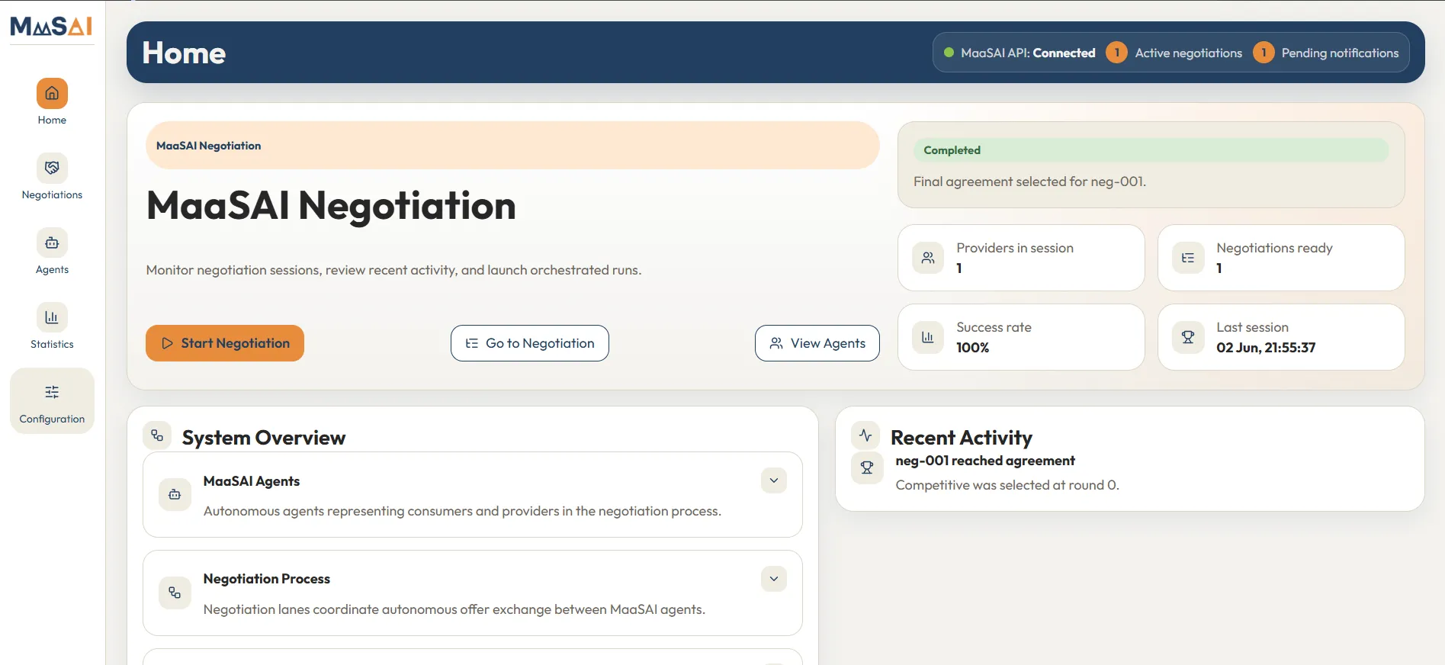The width and height of the screenshot is (1445, 665).
Task: Click the Configuration label in sidebar
Action: point(52,419)
